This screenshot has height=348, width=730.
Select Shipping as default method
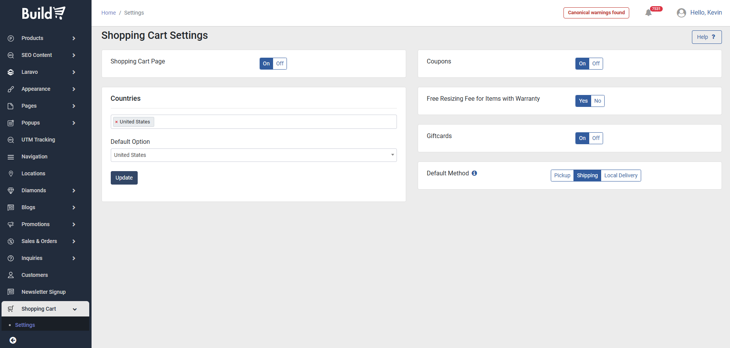[587, 175]
